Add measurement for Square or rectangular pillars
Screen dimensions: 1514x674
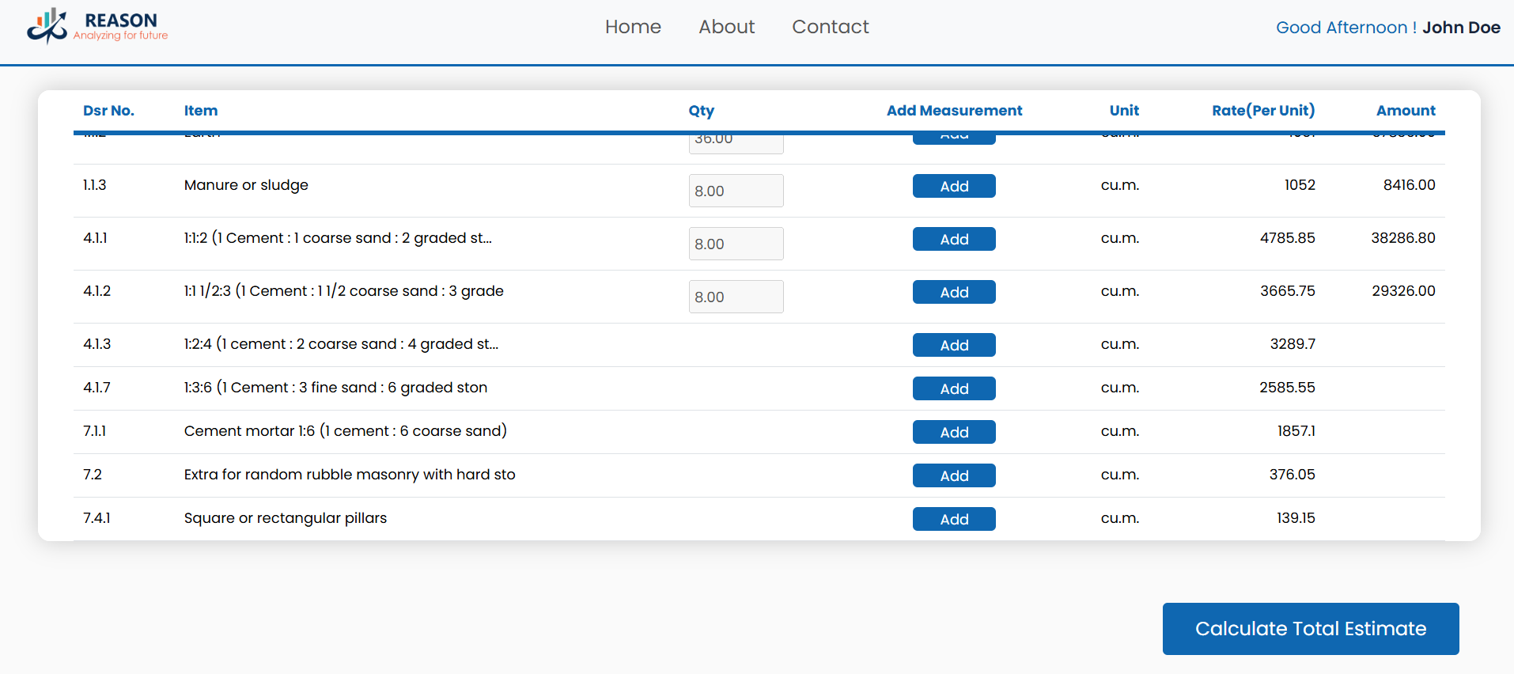point(953,519)
